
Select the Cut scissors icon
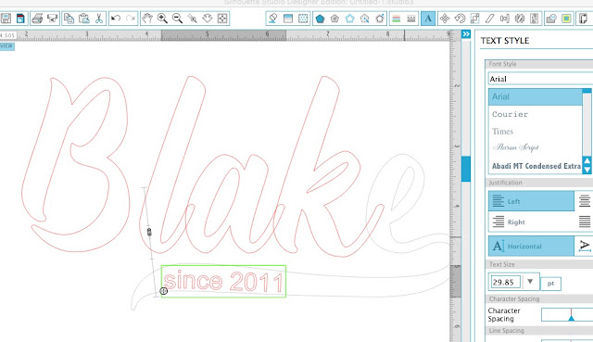coord(99,19)
